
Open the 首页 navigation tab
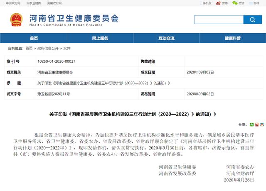point(34,38)
